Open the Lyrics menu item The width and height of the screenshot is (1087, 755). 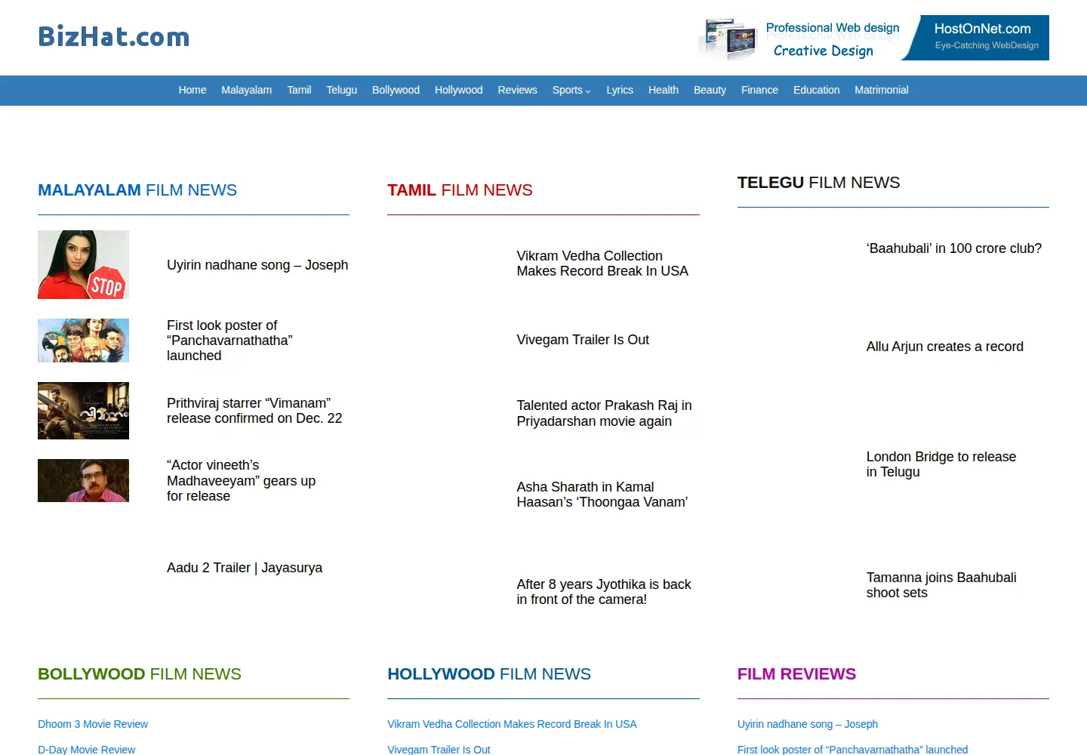(x=620, y=90)
